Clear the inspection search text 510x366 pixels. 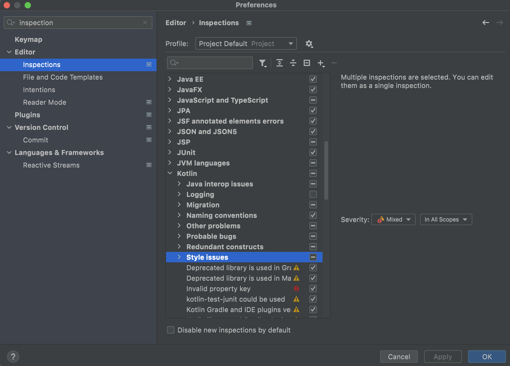click(x=145, y=23)
